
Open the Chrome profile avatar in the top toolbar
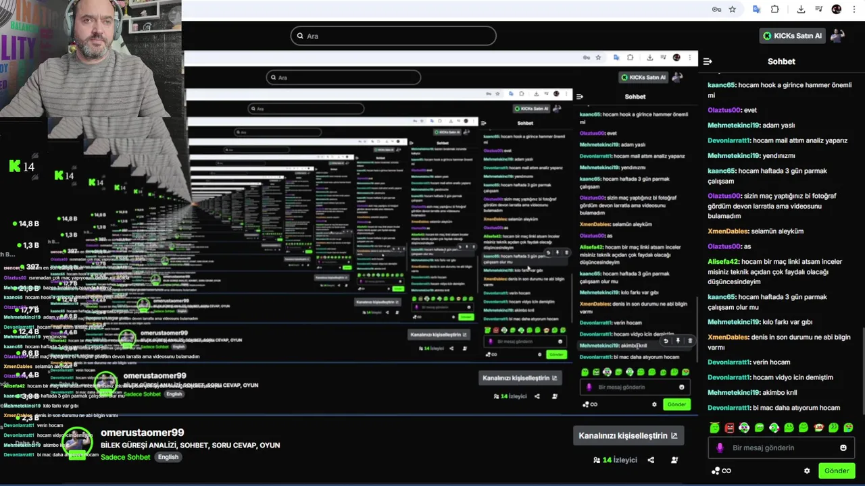pyautogui.click(x=837, y=9)
